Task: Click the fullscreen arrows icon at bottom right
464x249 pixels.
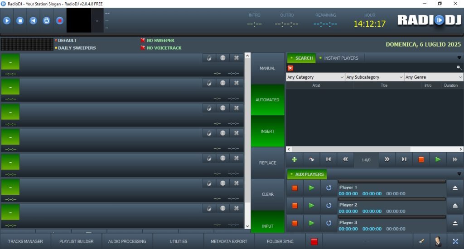Action: point(455,241)
